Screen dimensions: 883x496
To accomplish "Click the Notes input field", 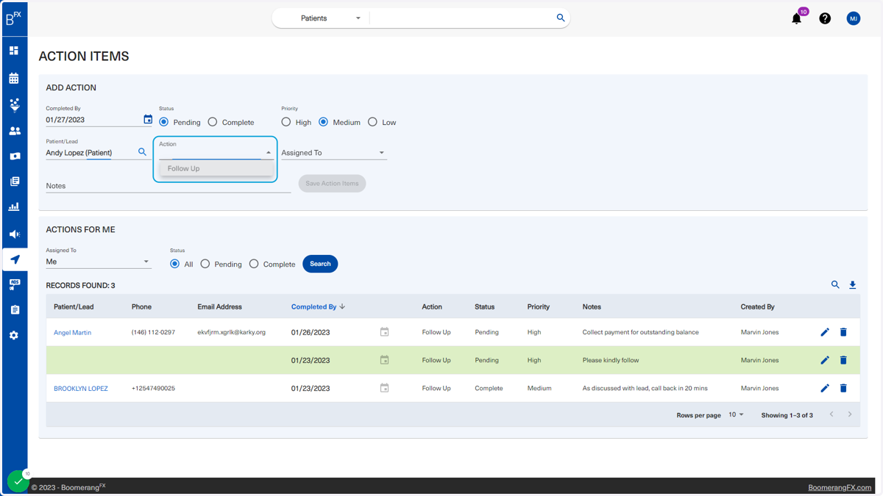I will coord(169,186).
